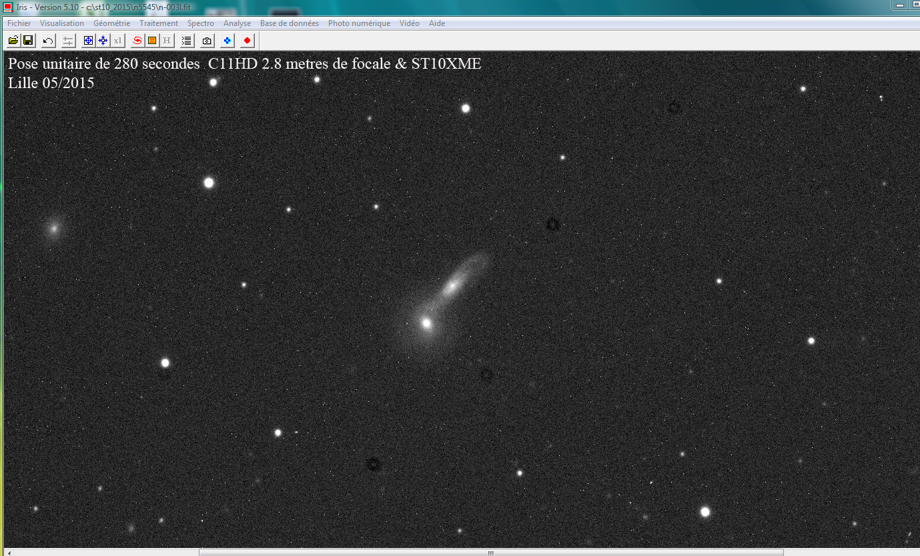Open camera acquisition settings (camera icon)
This screenshot has height=556, width=920.
tap(206, 40)
